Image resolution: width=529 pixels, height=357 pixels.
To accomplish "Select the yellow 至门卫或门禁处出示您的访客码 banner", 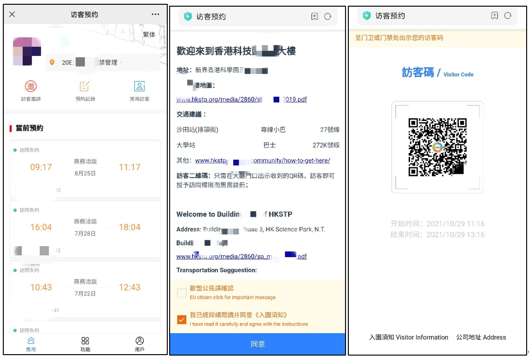I will click(438, 38).
